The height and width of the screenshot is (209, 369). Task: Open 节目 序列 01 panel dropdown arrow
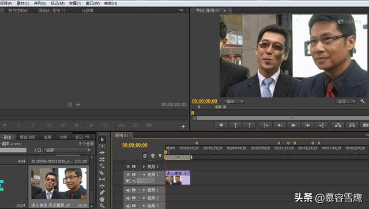coord(224,10)
